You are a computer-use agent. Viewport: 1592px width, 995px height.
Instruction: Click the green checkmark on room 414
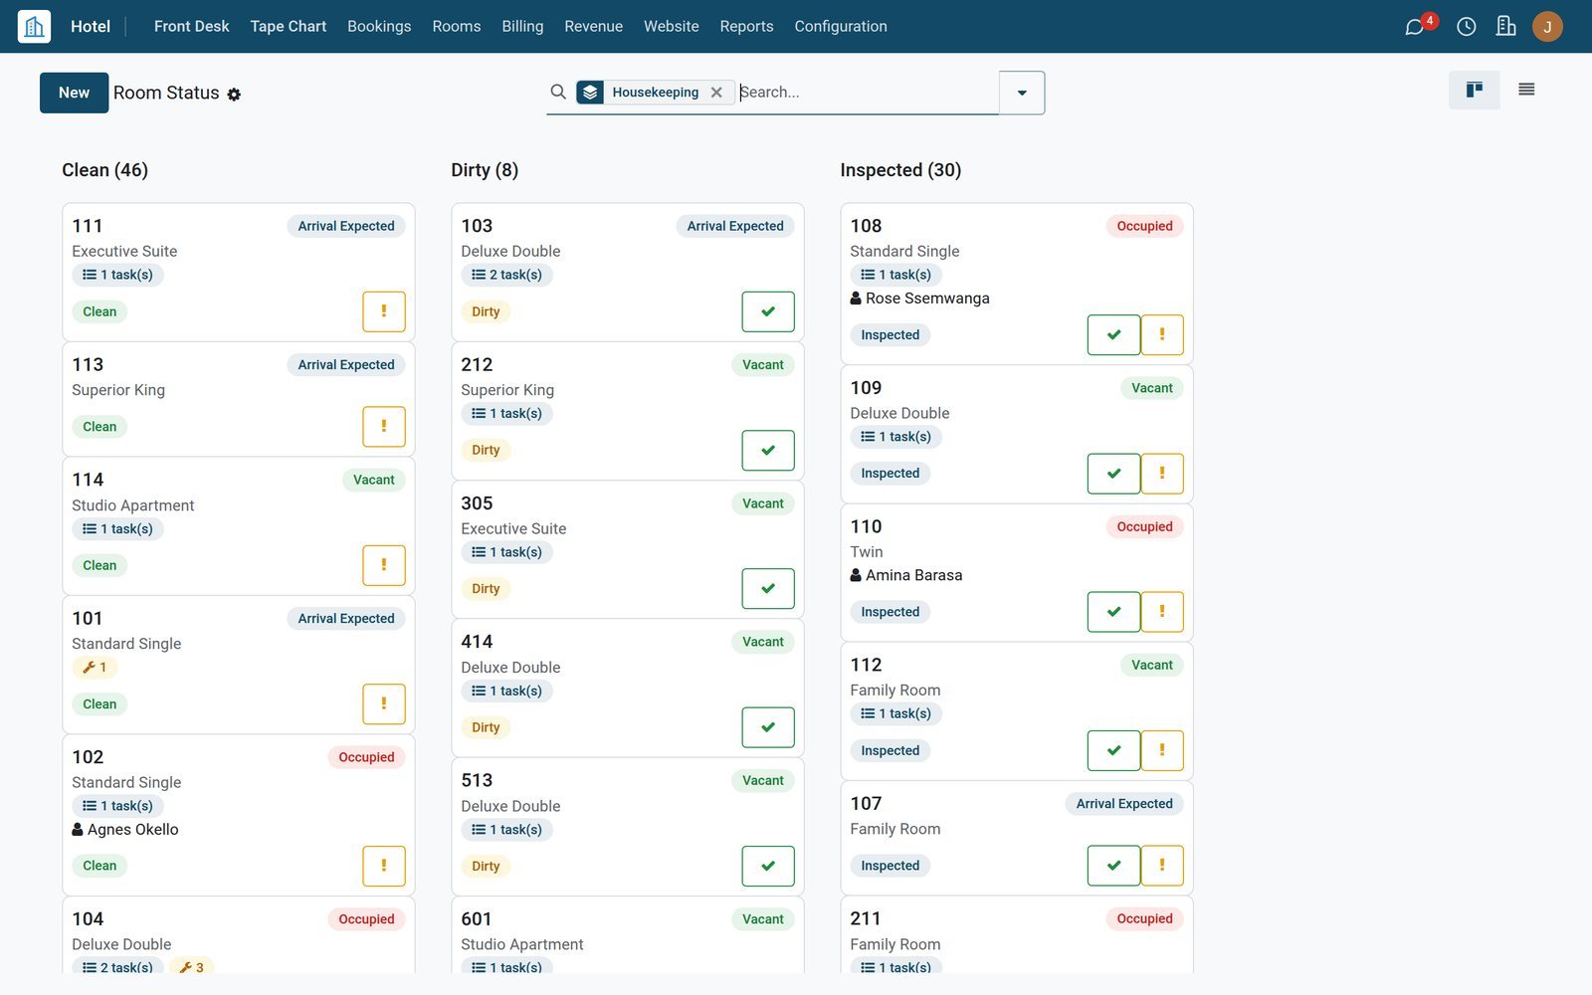768,727
